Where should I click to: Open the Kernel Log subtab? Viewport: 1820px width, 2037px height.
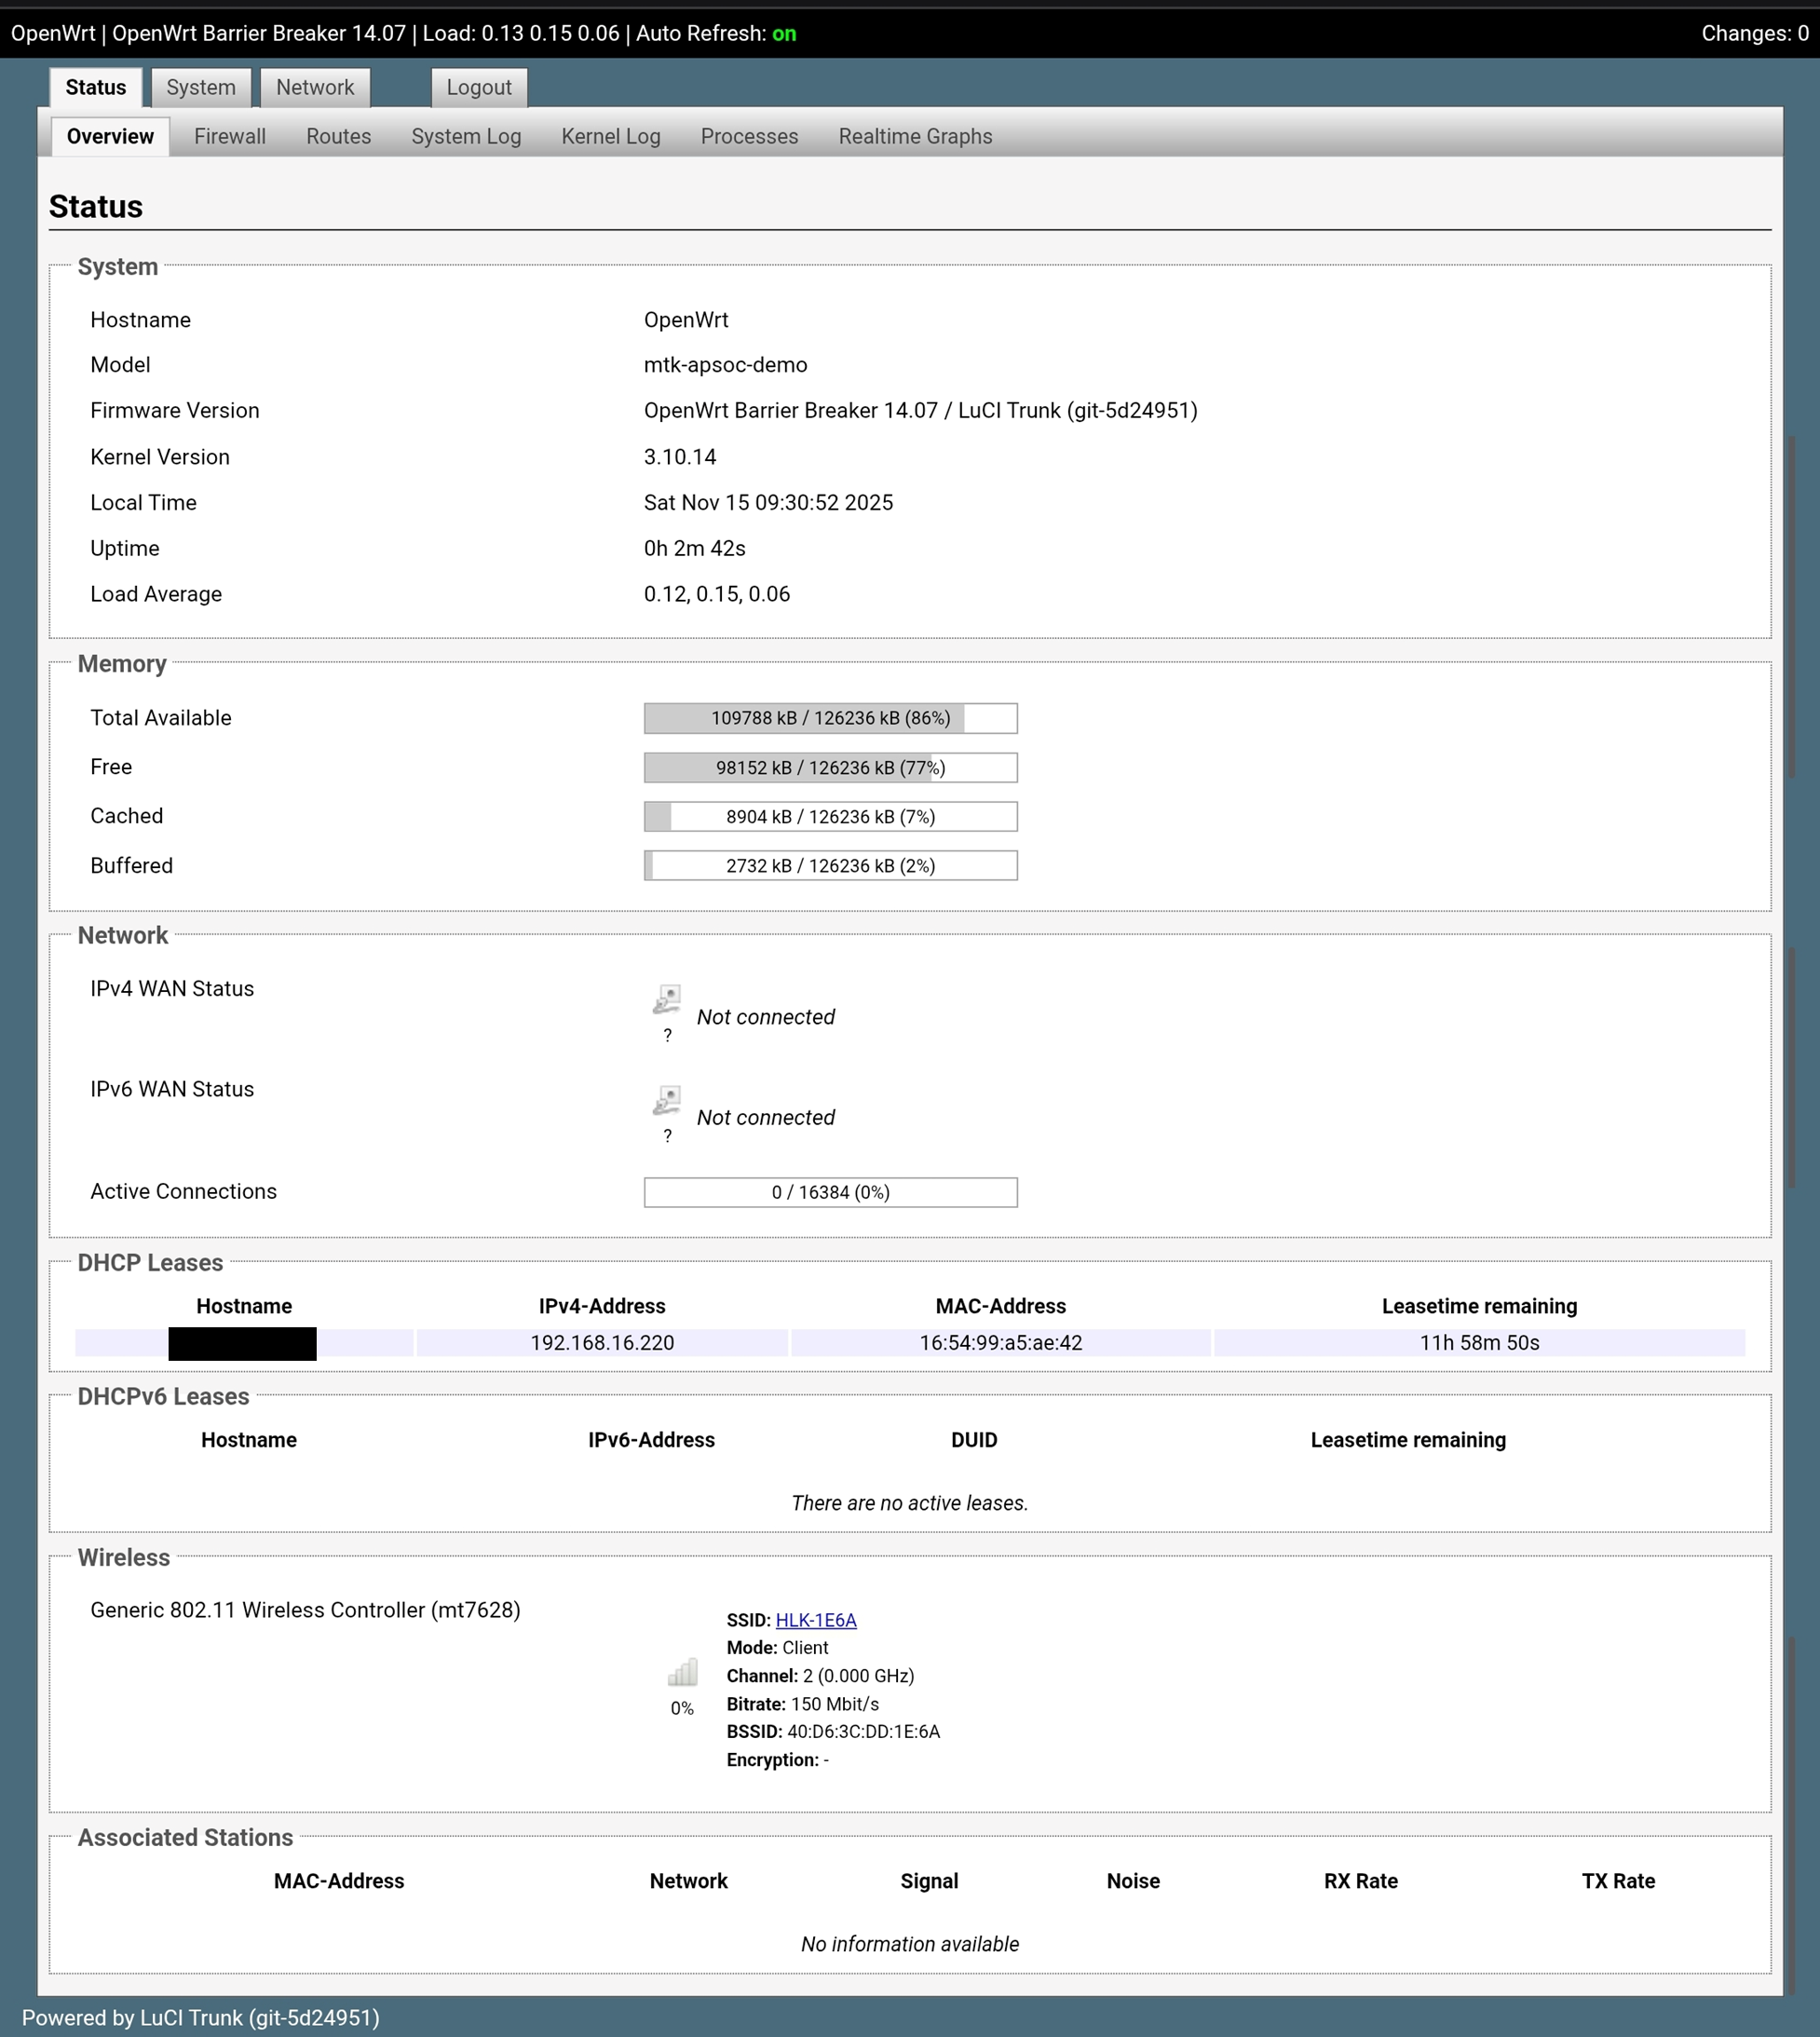coord(610,137)
